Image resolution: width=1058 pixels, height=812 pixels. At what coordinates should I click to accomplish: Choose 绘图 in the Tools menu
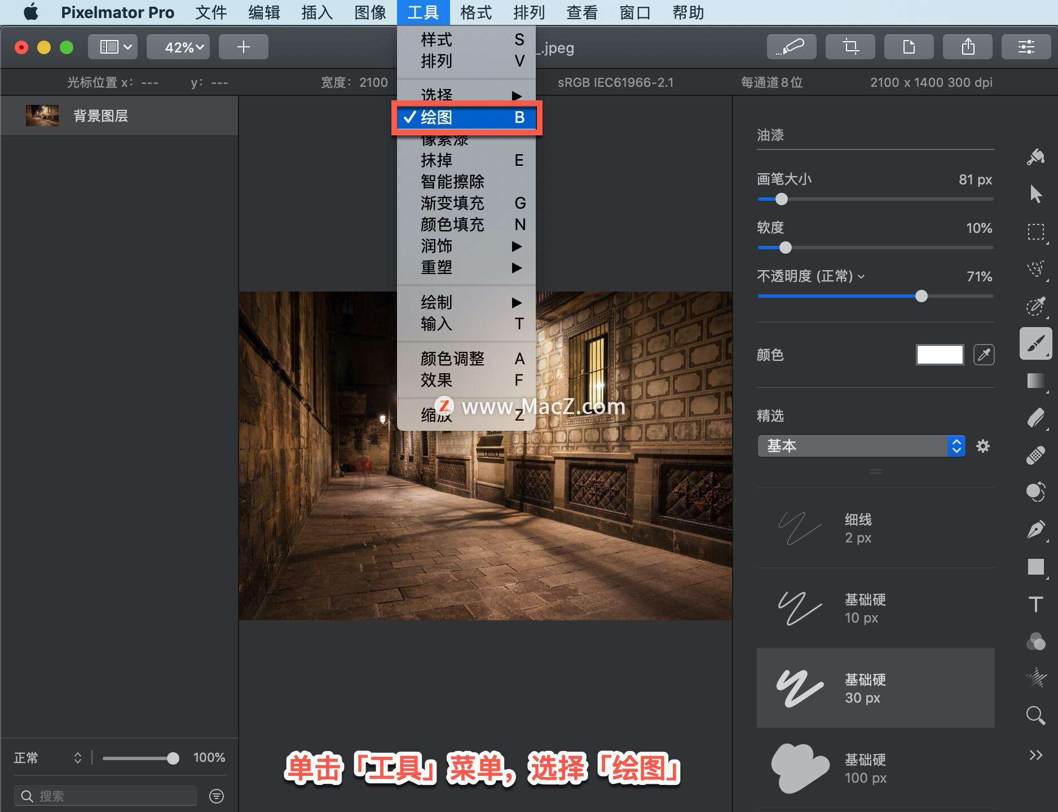coord(466,117)
